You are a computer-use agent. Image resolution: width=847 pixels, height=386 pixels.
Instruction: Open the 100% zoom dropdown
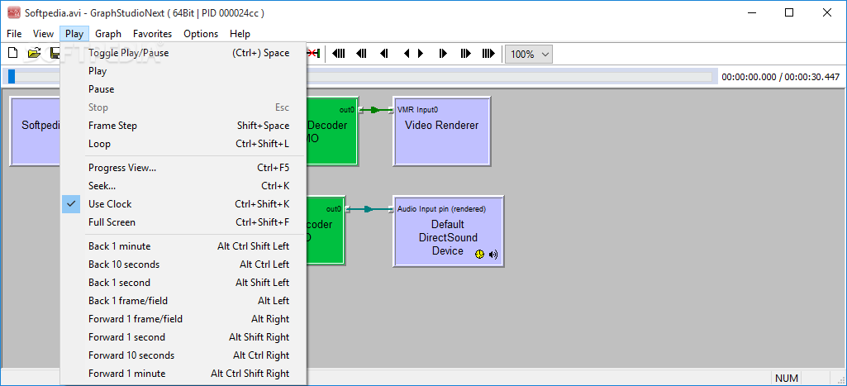pyautogui.click(x=529, y=54)
